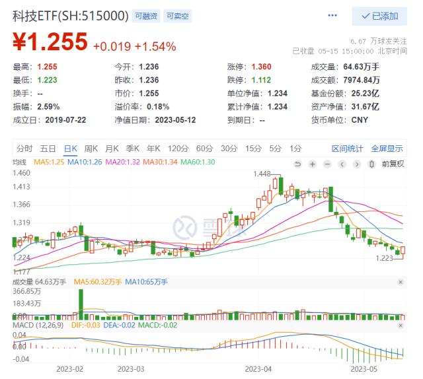
Task: Zoom in chart with plus icon
Action: (313, 164)
